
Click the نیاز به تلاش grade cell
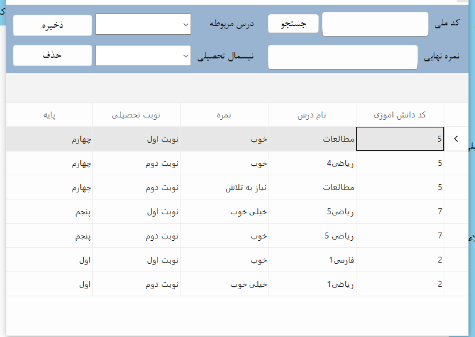(224, 188)
